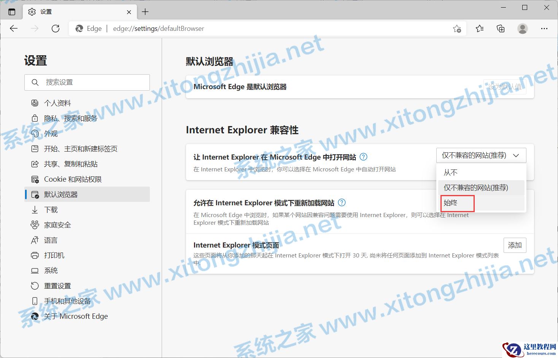Viewport: 558px width, 358px height.
Task: Click the 搜索设置 search box
Action: 87,82
